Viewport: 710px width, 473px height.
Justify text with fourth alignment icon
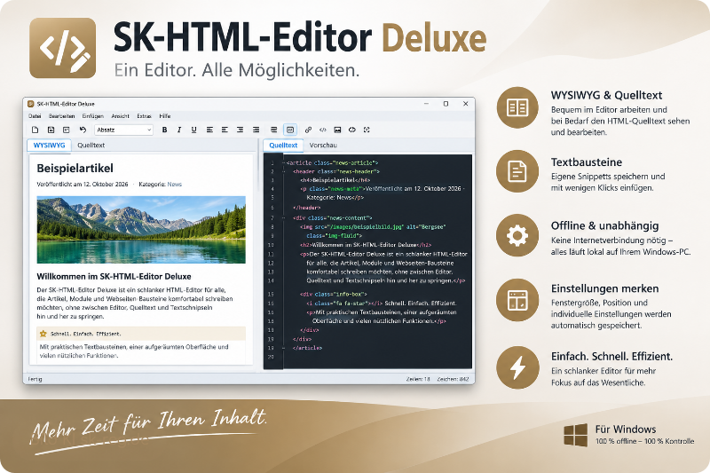coord(256,130)
